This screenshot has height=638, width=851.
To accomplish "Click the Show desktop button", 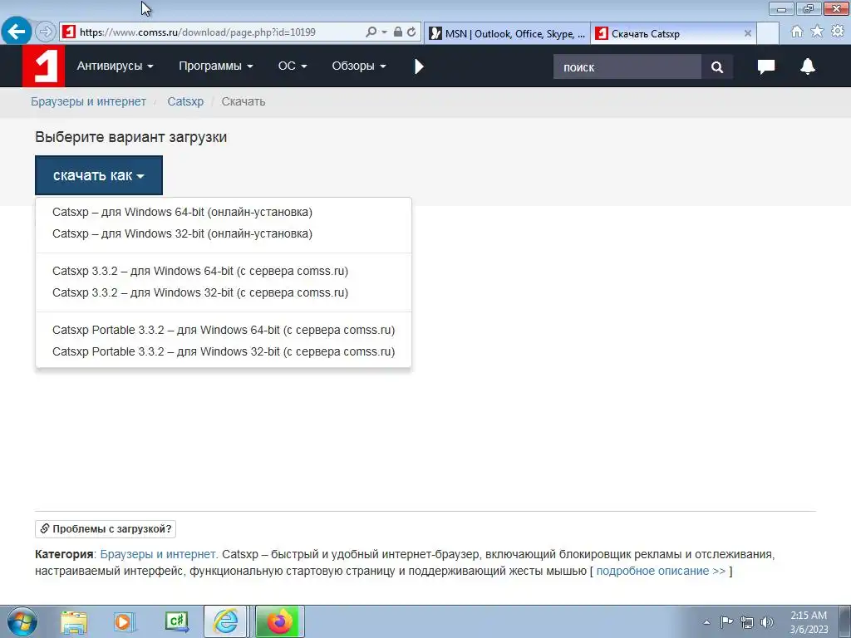I will tap(844, 621).
